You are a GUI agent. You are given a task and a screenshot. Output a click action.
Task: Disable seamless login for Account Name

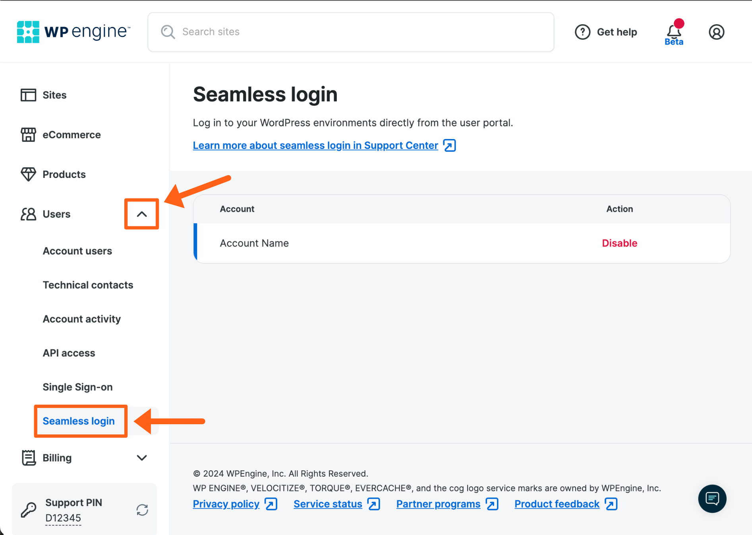619,243
